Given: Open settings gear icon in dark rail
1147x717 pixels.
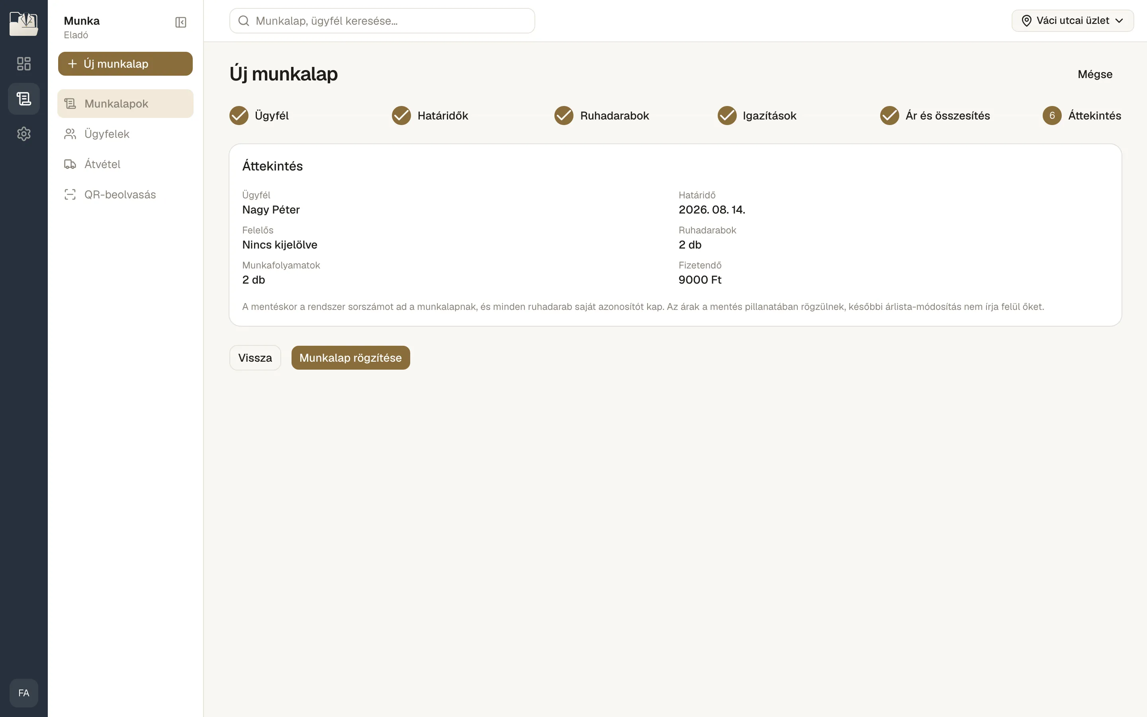Looking at the screenshot, I should pyautogui.click(x=24, y=134).
